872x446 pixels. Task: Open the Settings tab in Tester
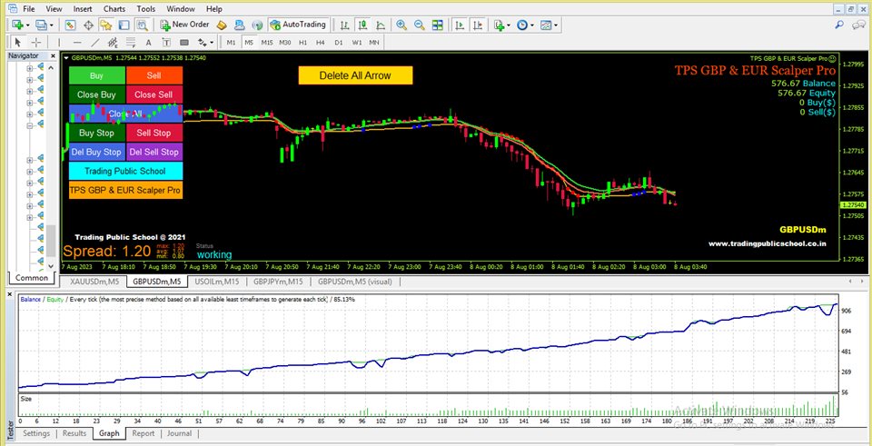click(36, 433)
